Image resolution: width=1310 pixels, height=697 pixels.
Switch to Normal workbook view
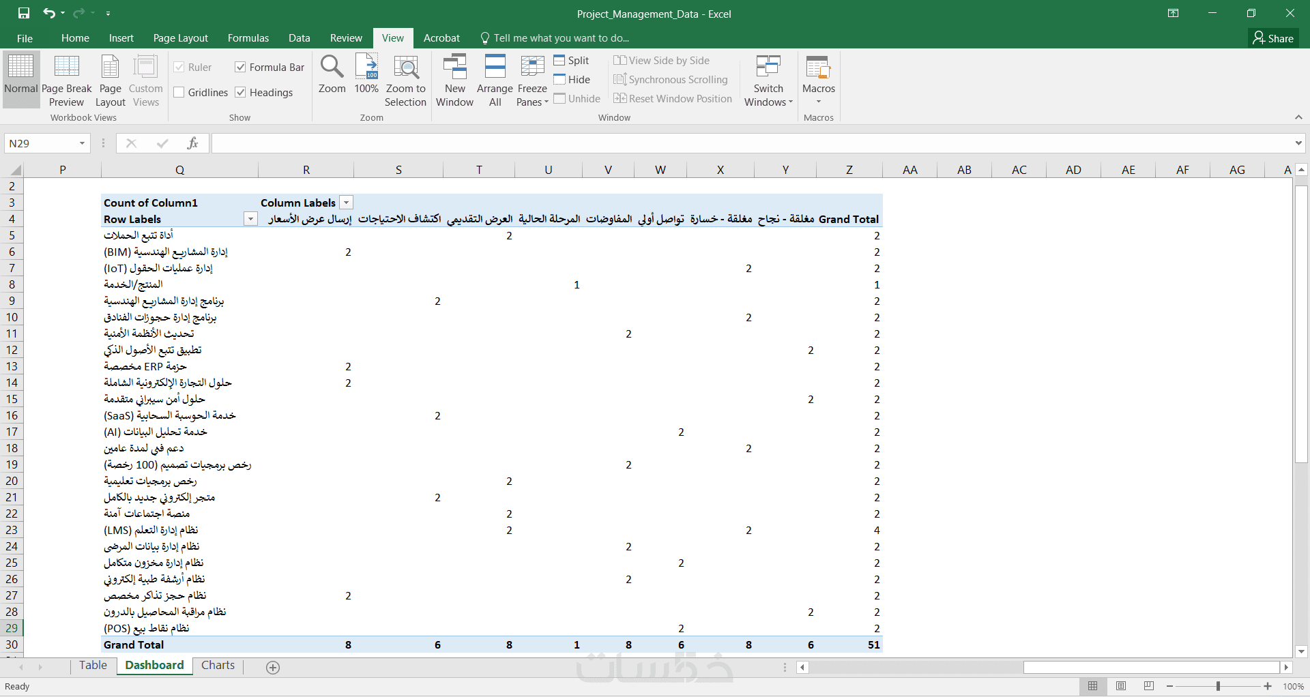tap(20, 79)
